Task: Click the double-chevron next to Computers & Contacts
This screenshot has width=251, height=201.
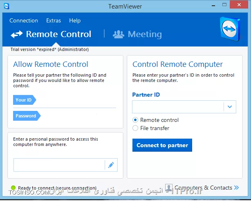Action: pos(236,188)
